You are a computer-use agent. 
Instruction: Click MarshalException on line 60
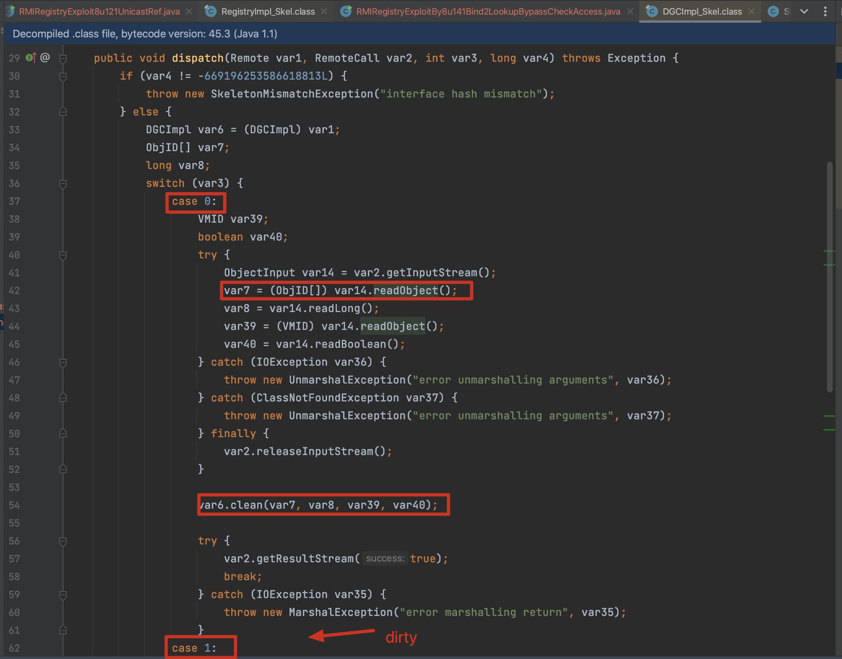pyautogui.click(x=341, y=612)
